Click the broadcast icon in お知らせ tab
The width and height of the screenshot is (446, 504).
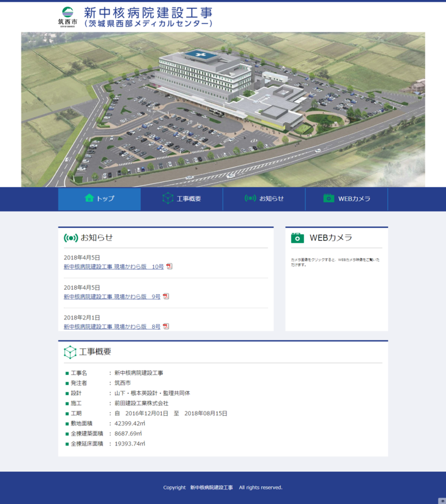(x=250, y=198)
